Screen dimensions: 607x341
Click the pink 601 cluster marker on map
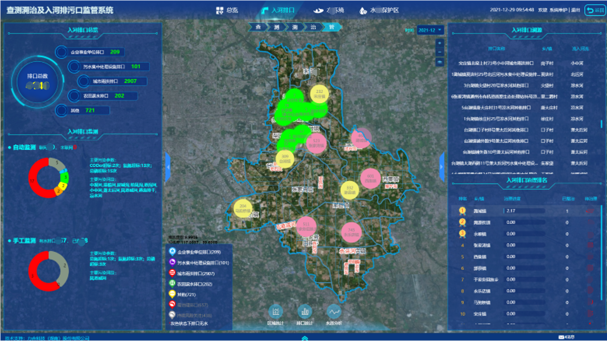click(370, 178)
